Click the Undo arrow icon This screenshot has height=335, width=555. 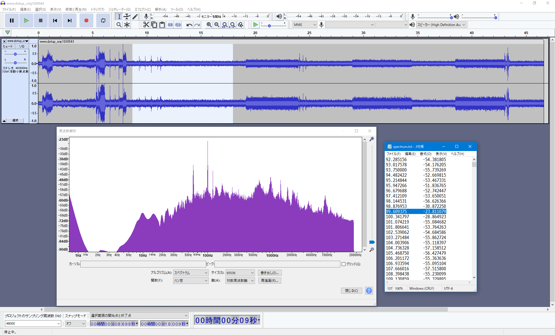[189, 25]
